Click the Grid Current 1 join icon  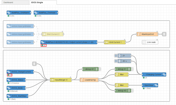pyautogui.click(x=106, y=42)
